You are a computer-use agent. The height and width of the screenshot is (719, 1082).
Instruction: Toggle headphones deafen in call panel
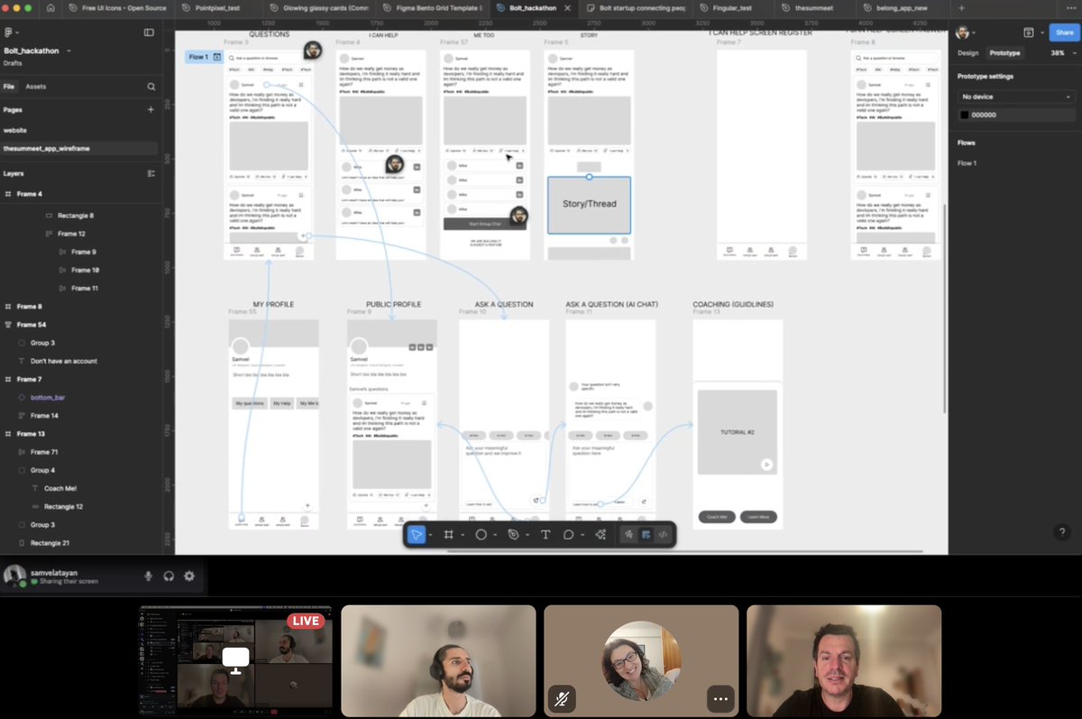[x=169, y=576]
